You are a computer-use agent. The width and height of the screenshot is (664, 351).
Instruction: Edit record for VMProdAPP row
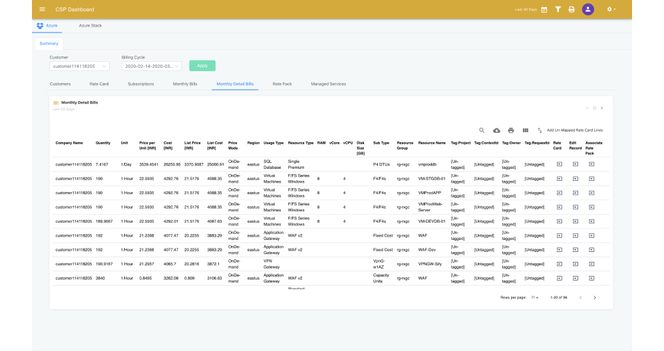tap(576, 193)
